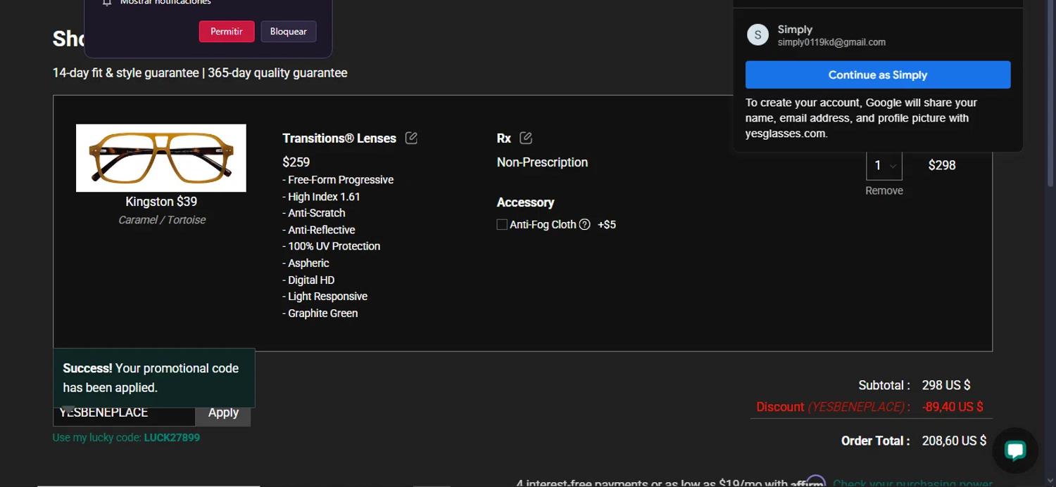Click the Simply Google account avatar
This screenshot has height=487, width=1056.
(x=758, y=35)
